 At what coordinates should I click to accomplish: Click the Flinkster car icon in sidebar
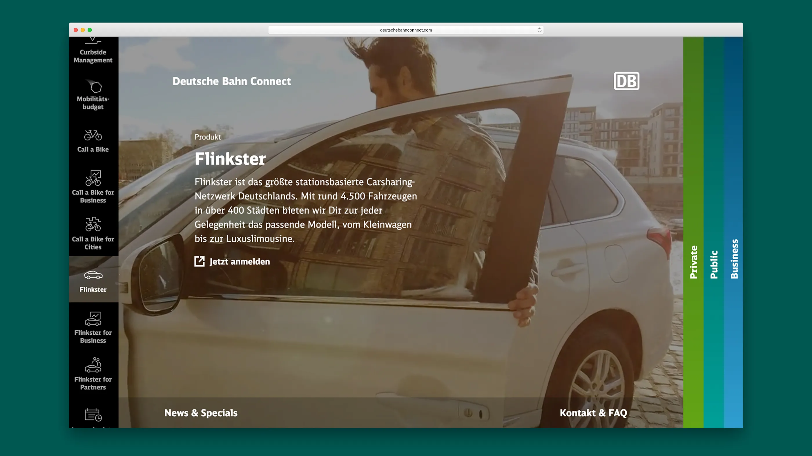click(x=93, y=275)
